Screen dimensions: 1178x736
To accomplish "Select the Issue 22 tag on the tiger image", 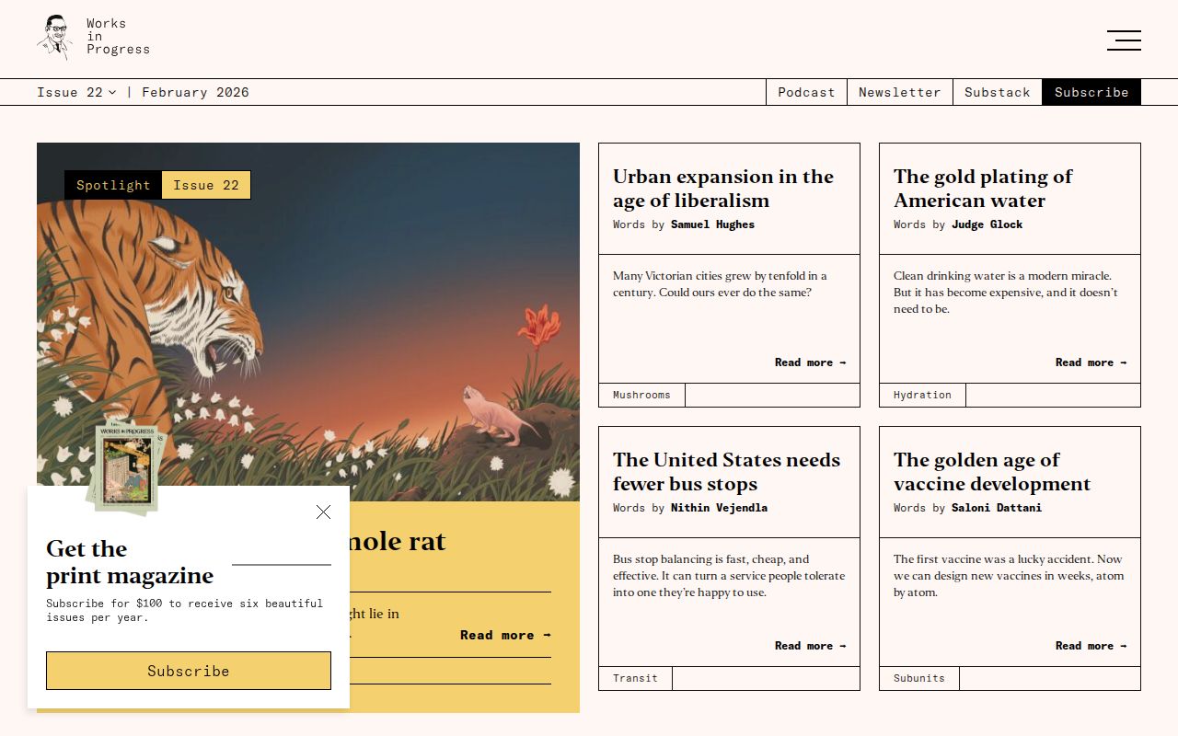I will pyautogui.click(x=206, y=185).
